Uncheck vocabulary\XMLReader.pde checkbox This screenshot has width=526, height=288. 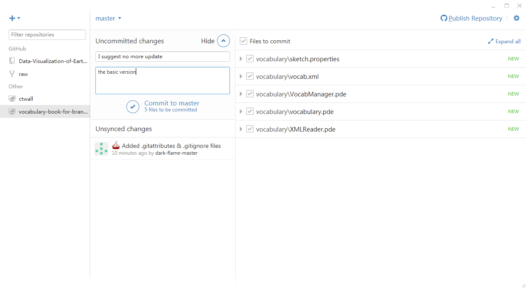(250, 129)
